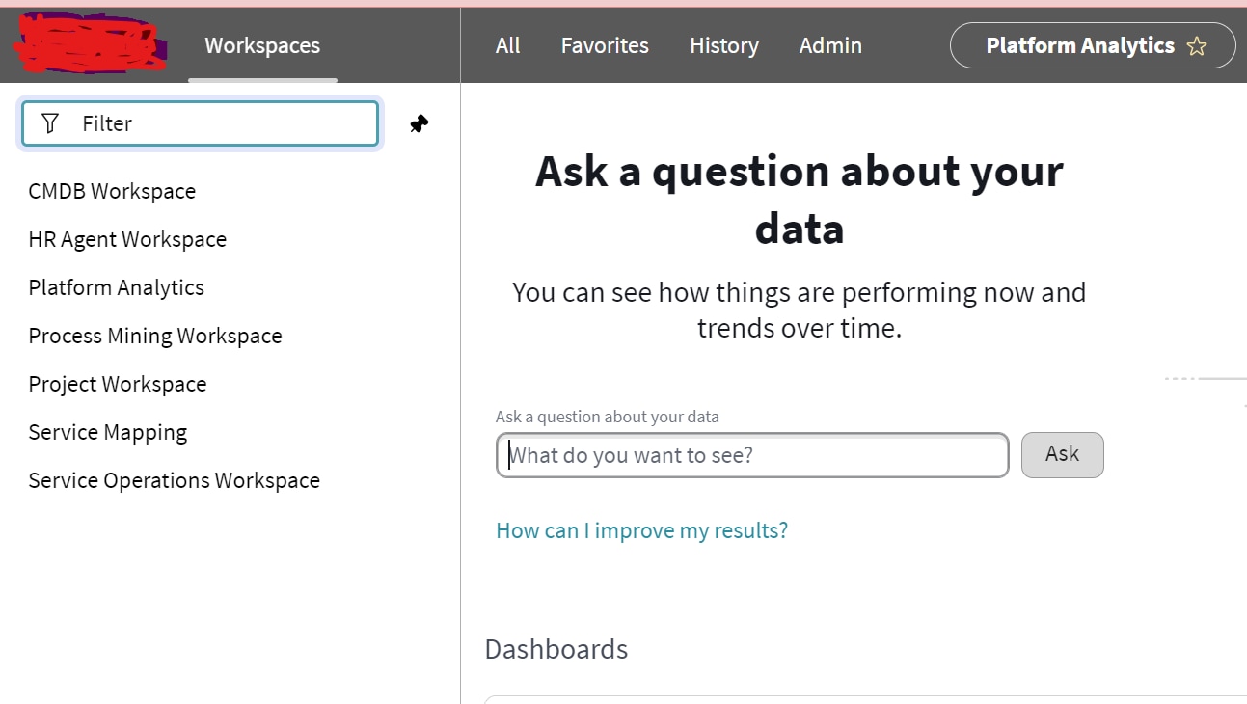This screenshot has height=704, width=1247.
Task: Open the Service Operations Workspace
Action: pyautogui.click(x=174, y=479)
